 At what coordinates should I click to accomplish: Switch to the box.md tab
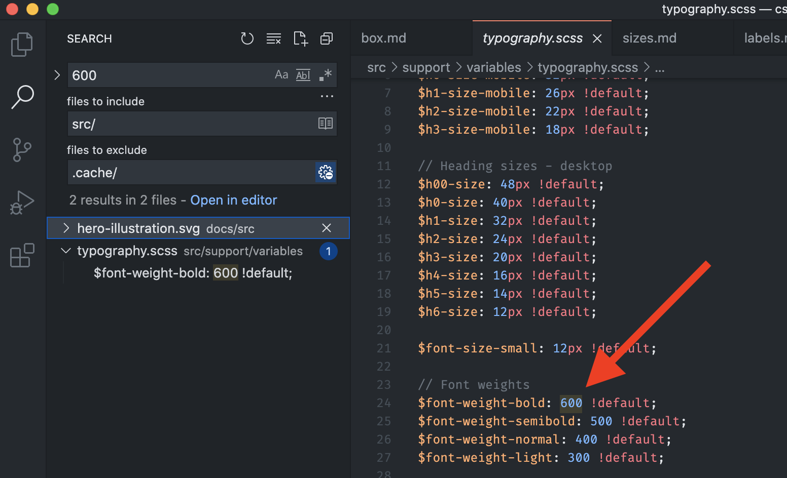pyautogui.click(x=384, y=37)
